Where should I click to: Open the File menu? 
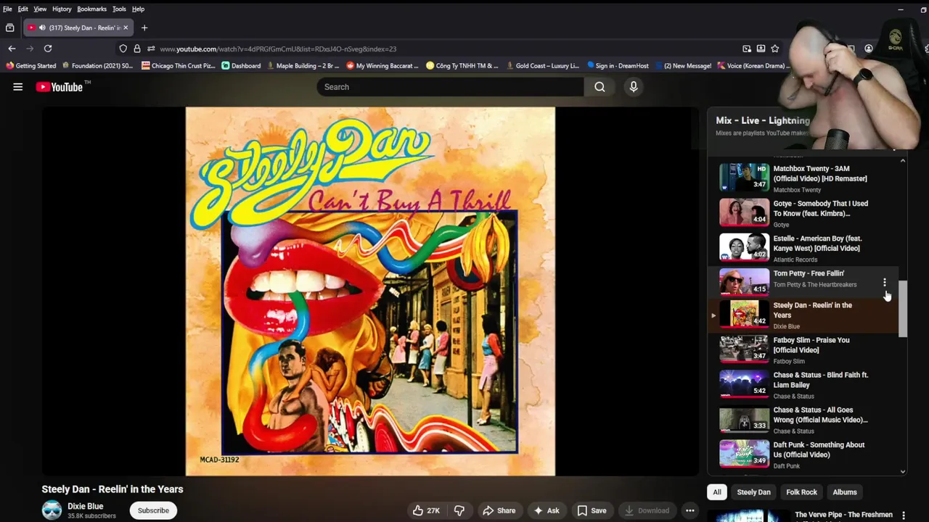coord(7,9)
